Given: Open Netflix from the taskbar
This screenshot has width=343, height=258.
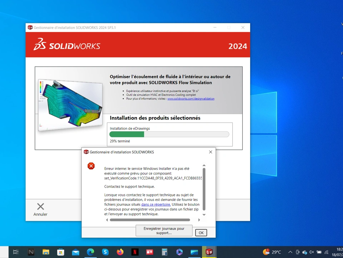Looking at the screenshot, I should [135, 252].
